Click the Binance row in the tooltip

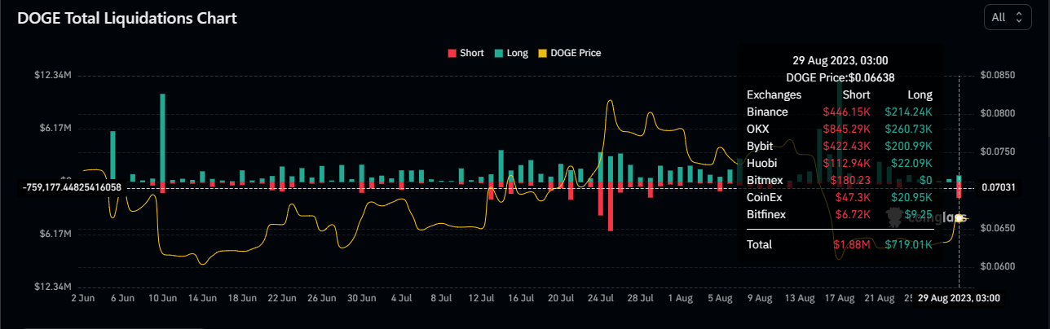point(840,112)
